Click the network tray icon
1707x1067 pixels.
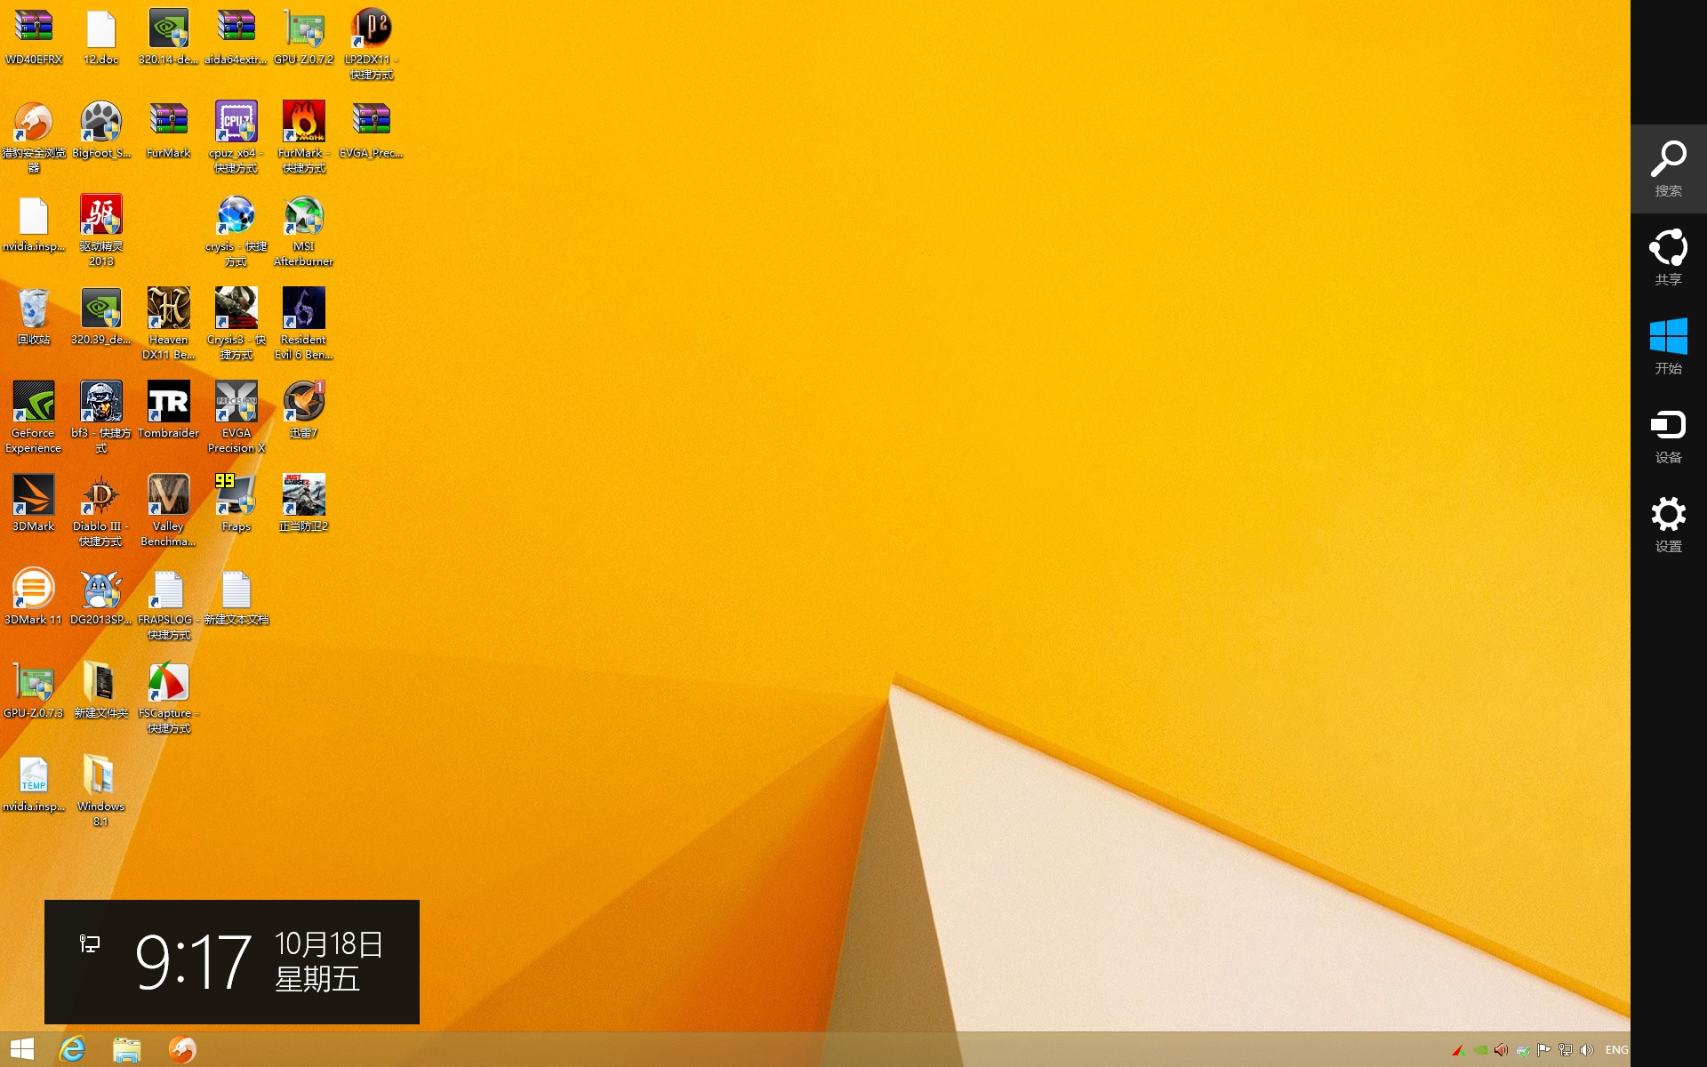pos(1566,1050)
